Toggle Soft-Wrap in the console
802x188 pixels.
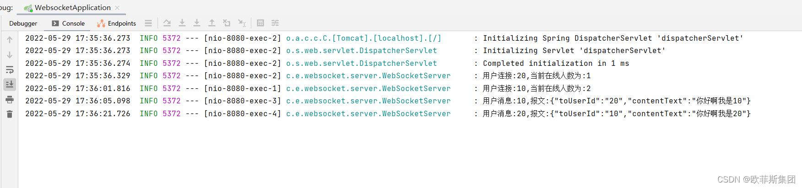[10, 70]
